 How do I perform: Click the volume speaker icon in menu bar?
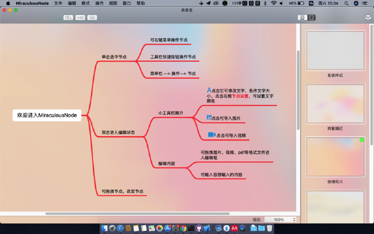[x=281, y=3]
